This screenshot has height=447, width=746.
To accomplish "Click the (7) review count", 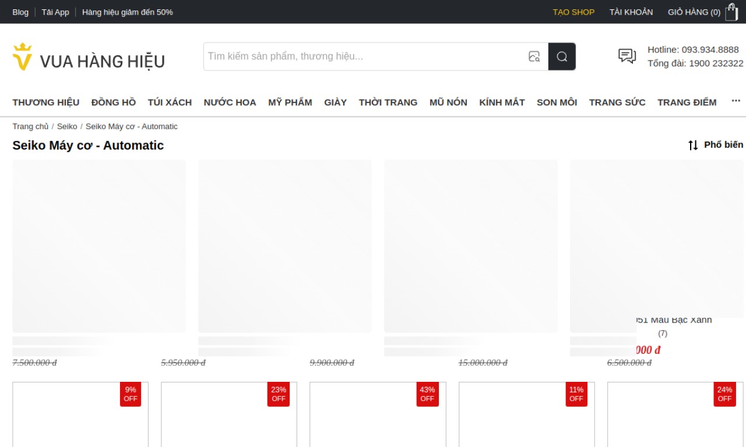I will pyautogui.click(x=663, y=334).
